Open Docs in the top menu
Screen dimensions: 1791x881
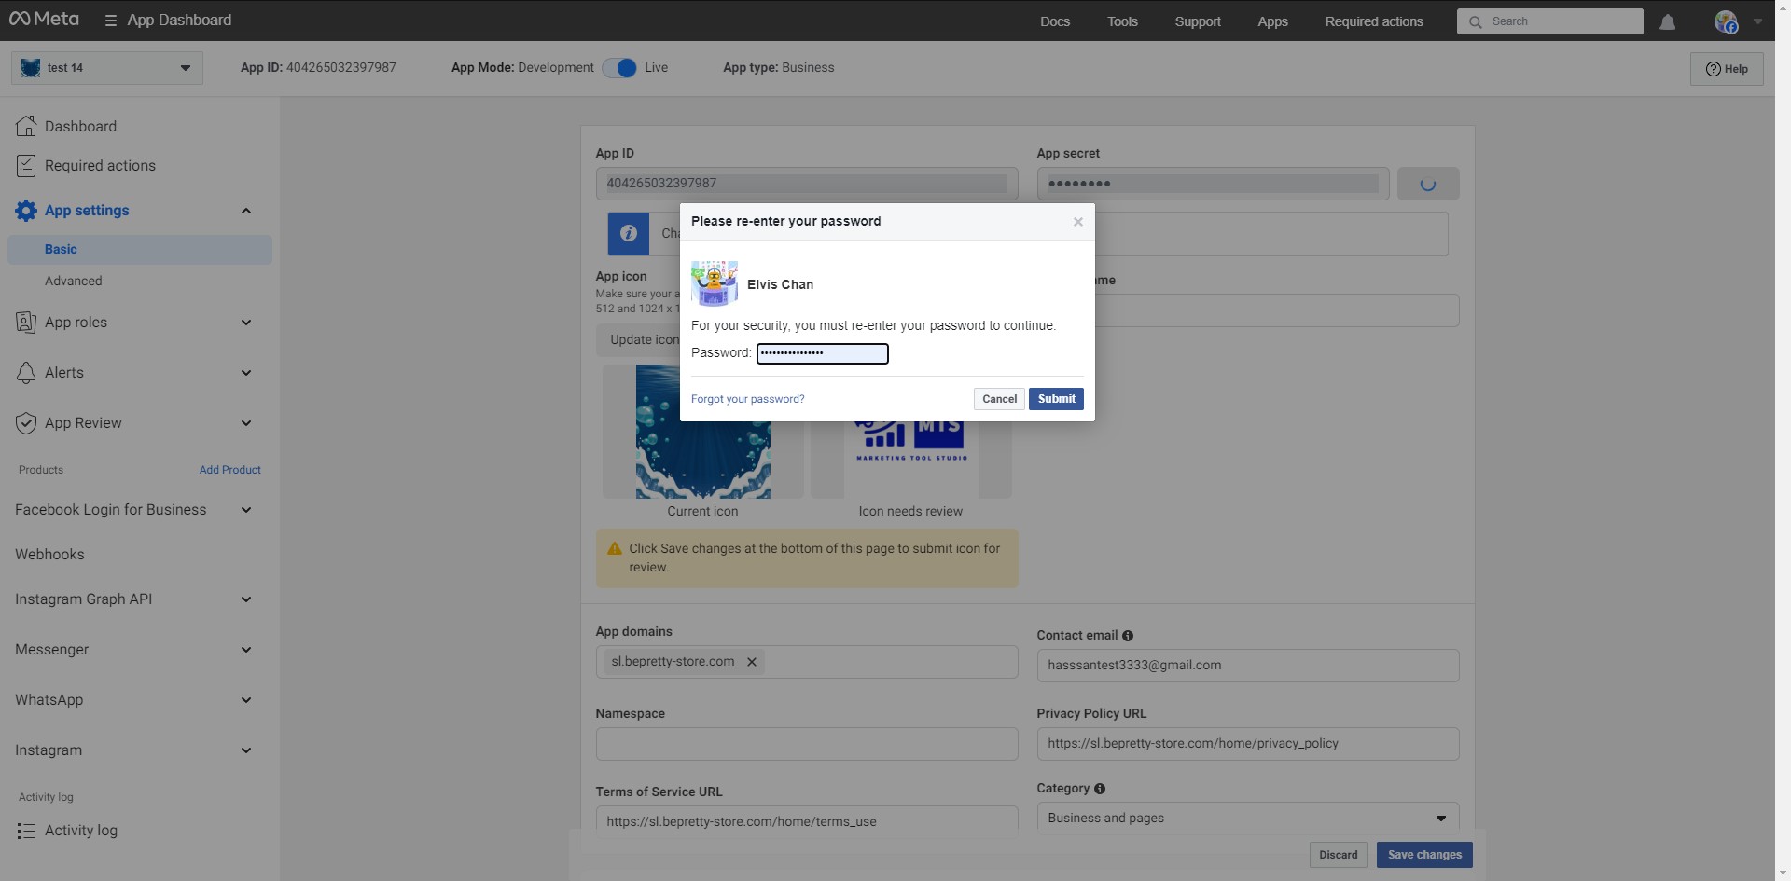[1055, 21]
